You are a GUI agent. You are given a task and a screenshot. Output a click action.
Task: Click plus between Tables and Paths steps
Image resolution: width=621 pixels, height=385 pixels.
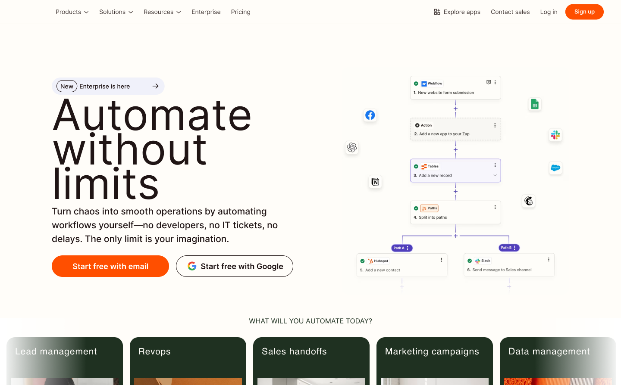[455, 191]
